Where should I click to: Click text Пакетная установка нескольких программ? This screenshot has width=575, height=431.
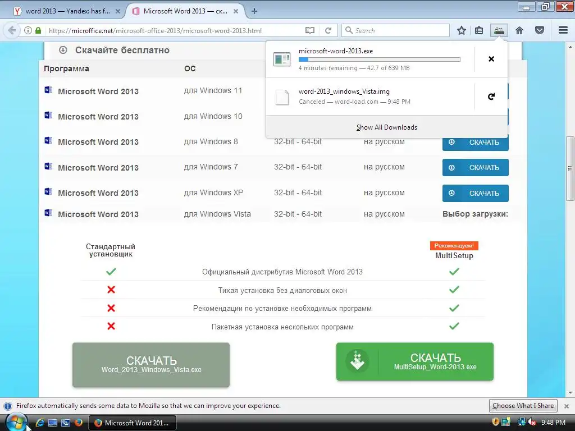(x=282, y=327)
